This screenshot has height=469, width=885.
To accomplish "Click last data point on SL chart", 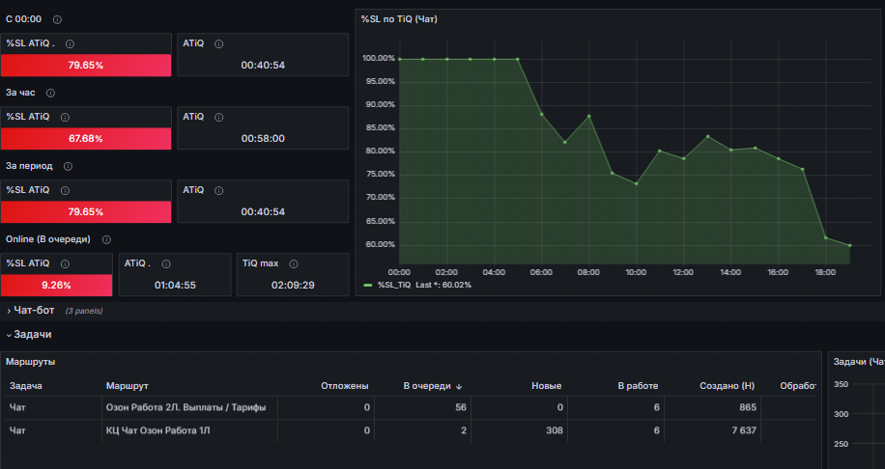I will [849, 245].
